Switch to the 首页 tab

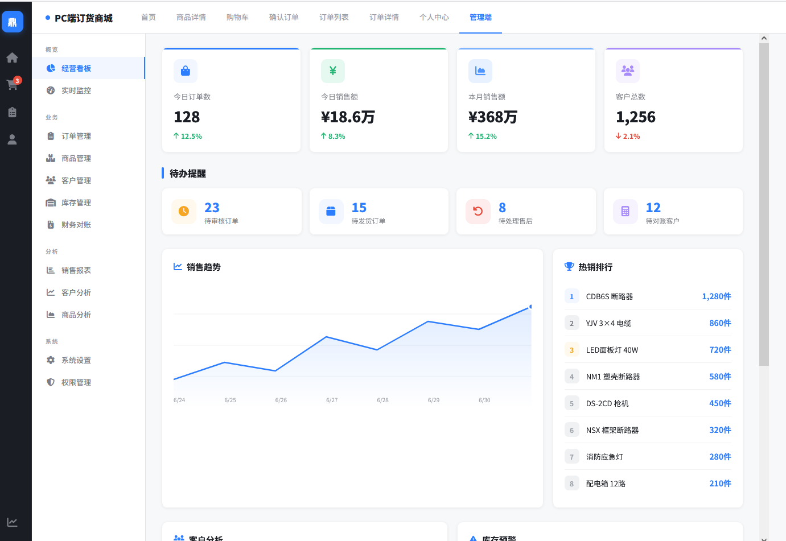(149, 17)
